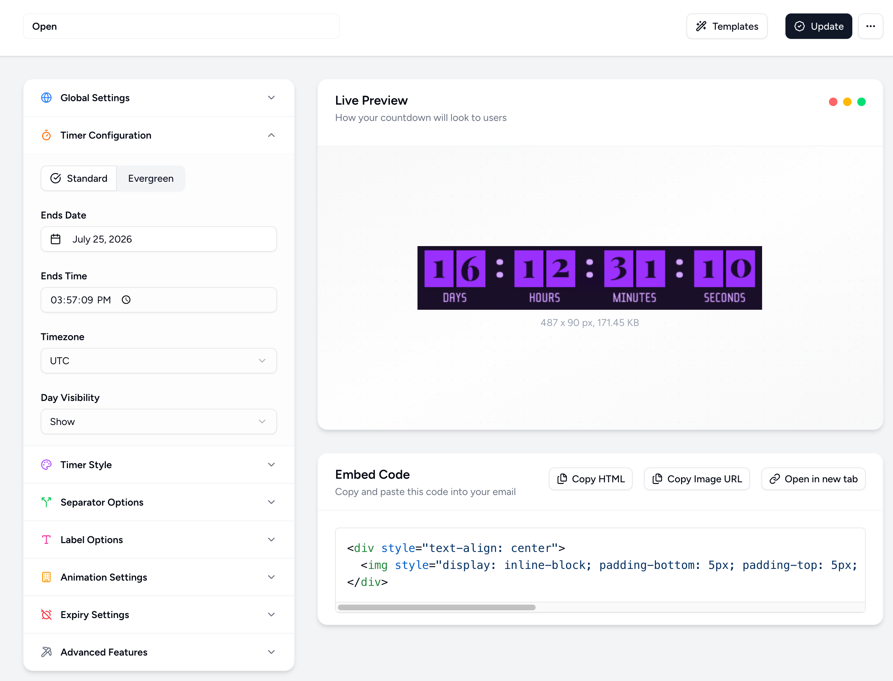Click the check-circle icon on Standard

tap(56, 178)
